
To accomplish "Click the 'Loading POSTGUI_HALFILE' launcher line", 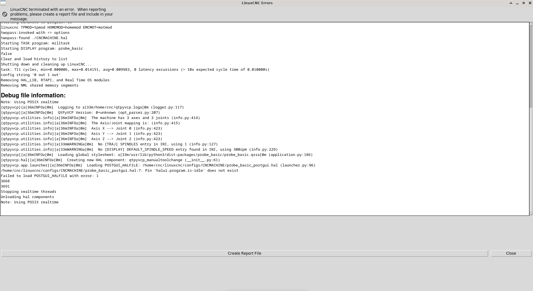I will pos(158,165).
